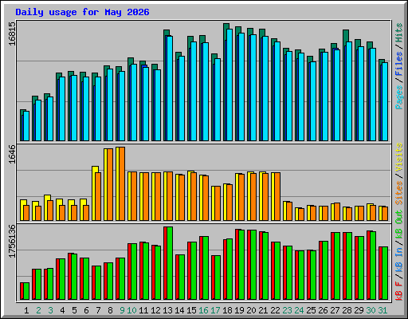Select the orange "Sites" legend label
Screen dimensions: 408x319
click(x=398, y=193)
